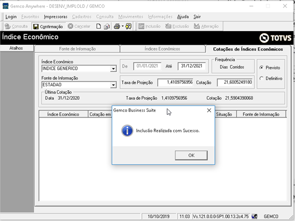The height and width of the screenshot is (221, 295).
Task: Click 'Inclusão Realizada com Sucesso.' message text
Action: click(x=168, y=131)
